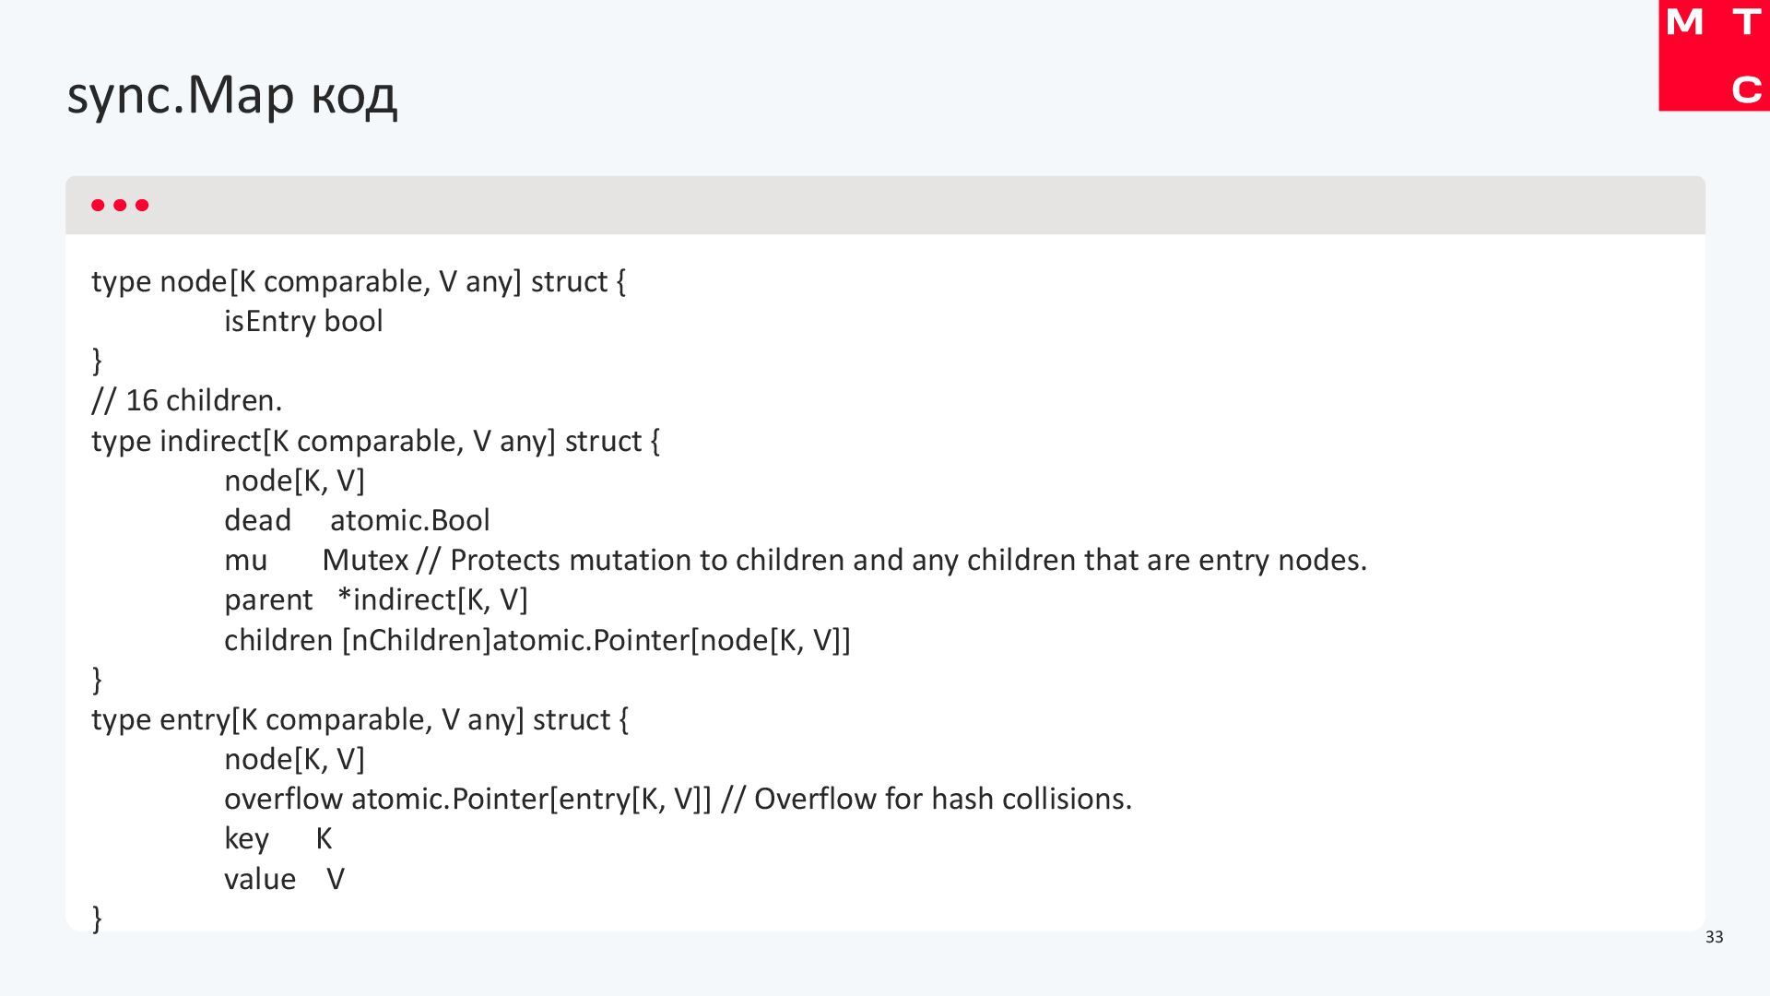1770x996 pixels.
Task: Click the "type entry" struct declaration line
Action: coord(360,719)
